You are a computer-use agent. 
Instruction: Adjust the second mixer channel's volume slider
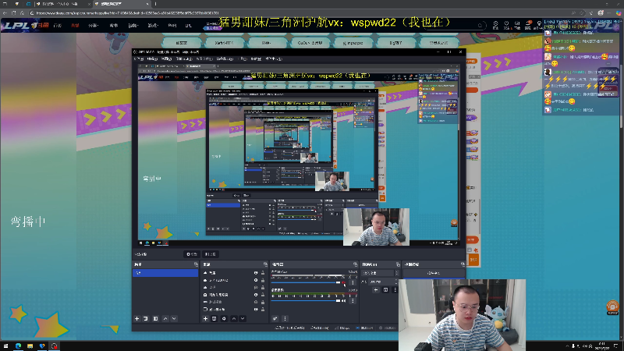[x=307, y=301]
